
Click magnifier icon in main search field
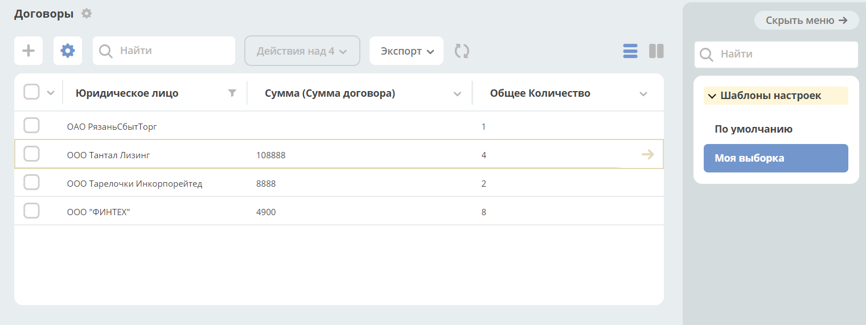pos(106,51)
